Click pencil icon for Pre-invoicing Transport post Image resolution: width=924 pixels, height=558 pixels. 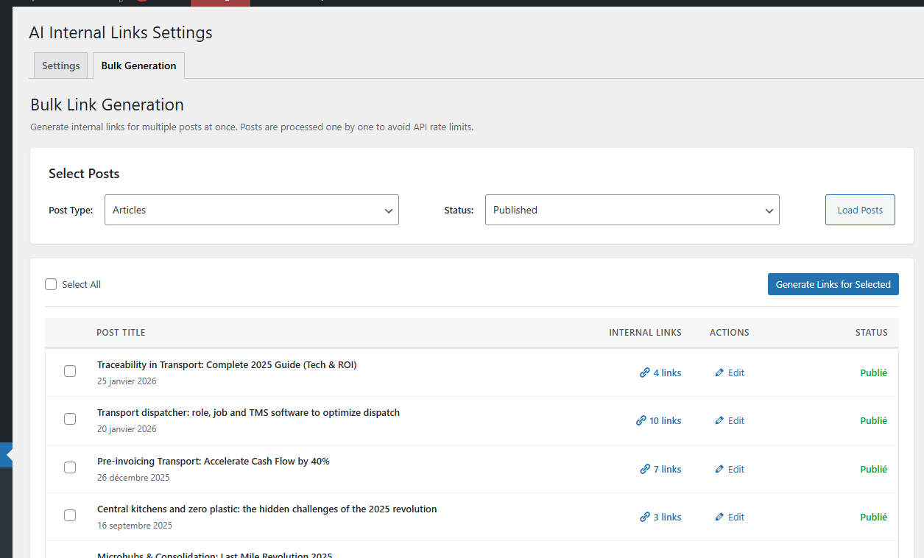pos(719,470)
